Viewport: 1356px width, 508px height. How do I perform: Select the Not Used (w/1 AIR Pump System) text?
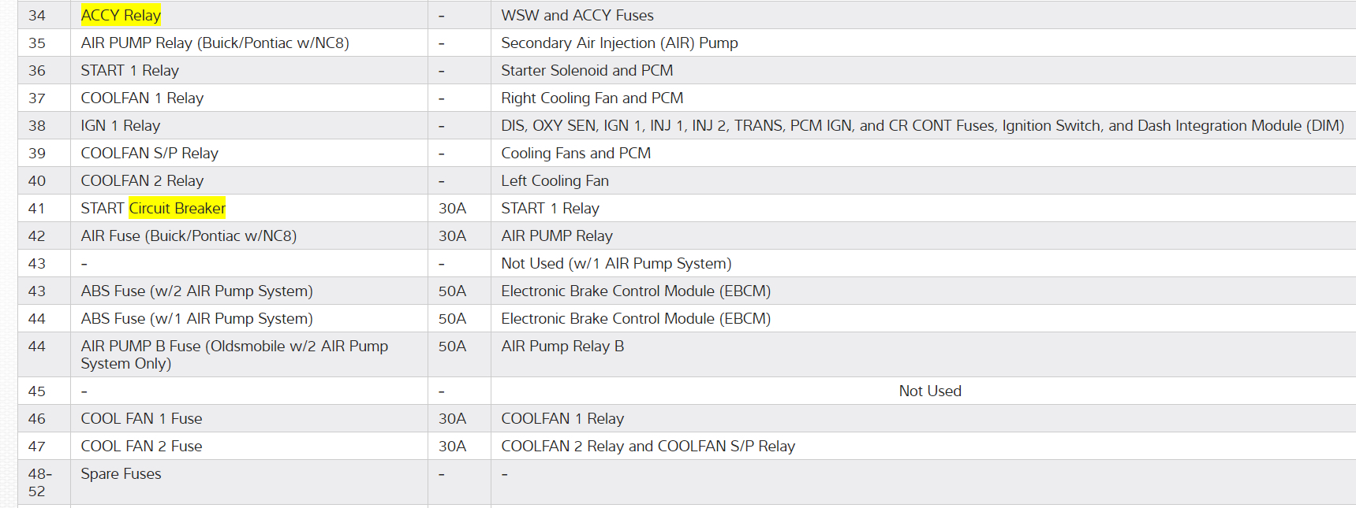tap(616, 263)
